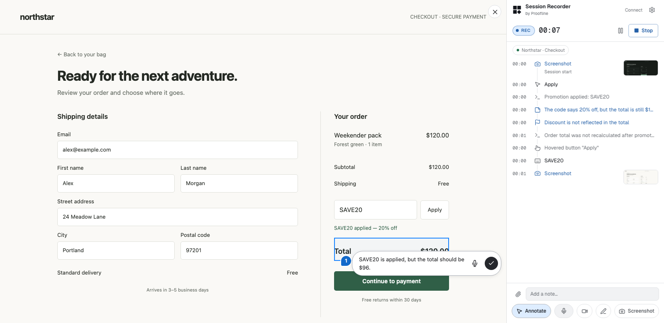664x323 pixels.
Task: Click the REC status badge
Action: tap(524, 31)
